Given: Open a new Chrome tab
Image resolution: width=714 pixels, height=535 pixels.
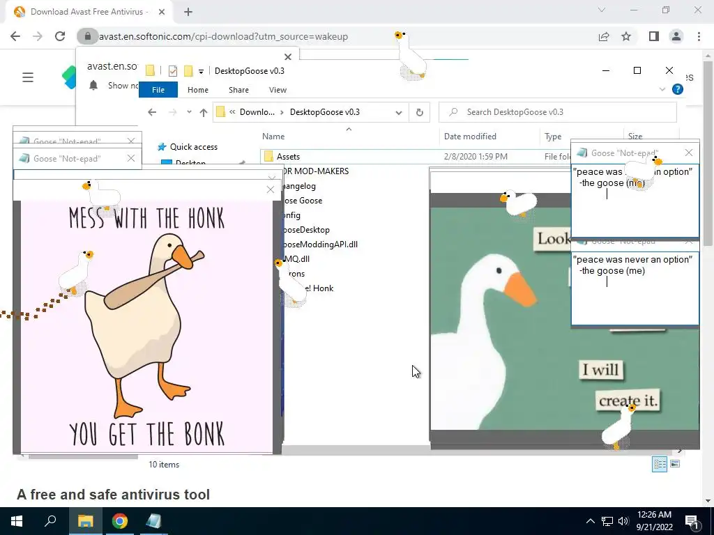Looking at the screenshot, I should pos(188,12).
